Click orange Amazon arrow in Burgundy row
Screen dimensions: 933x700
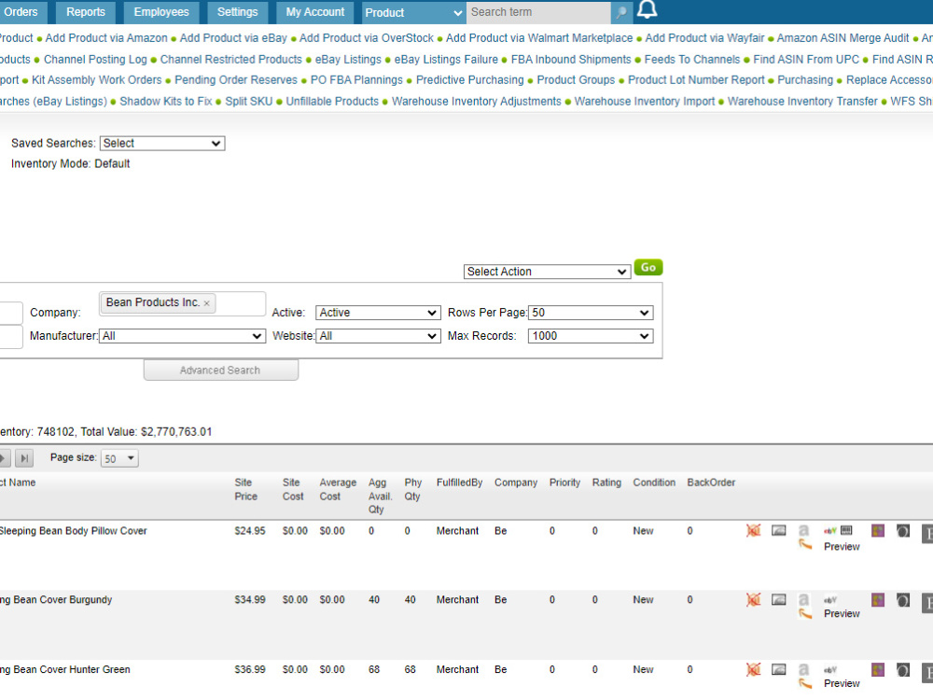(805, 613)
